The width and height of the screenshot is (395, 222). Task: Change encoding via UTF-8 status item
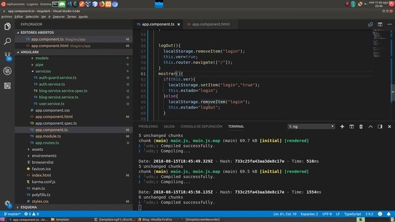(327, 214)
